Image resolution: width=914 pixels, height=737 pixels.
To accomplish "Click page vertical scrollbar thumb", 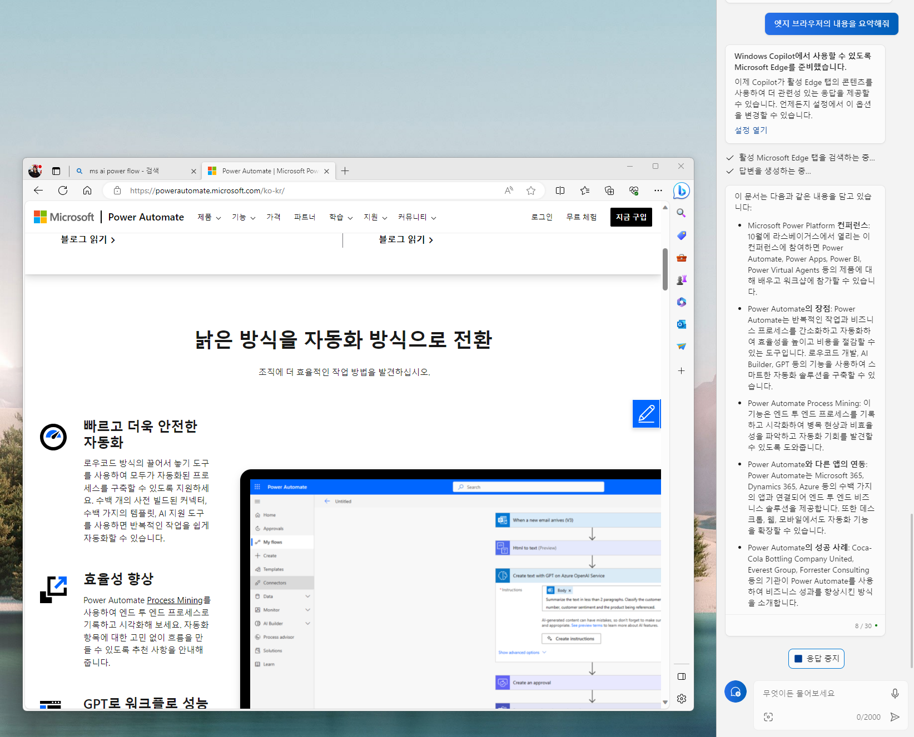I will coord(665,269).
